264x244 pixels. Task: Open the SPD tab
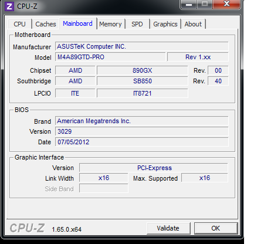[x=137, y=24]
